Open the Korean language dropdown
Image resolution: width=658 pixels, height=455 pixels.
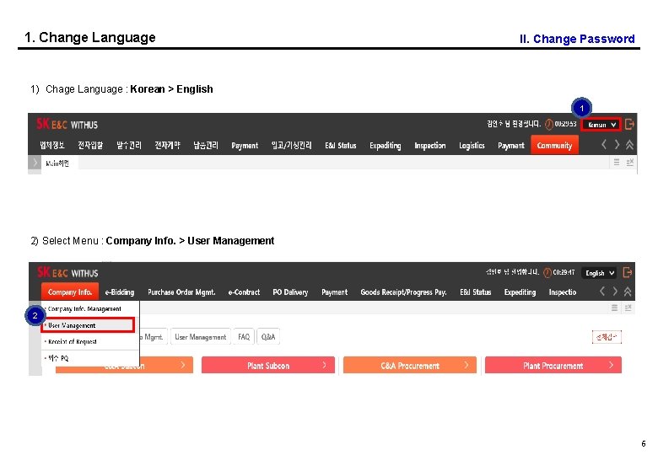click(x=601, y=125)
